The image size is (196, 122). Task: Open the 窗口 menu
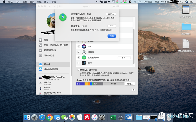[x=46, y=2]
